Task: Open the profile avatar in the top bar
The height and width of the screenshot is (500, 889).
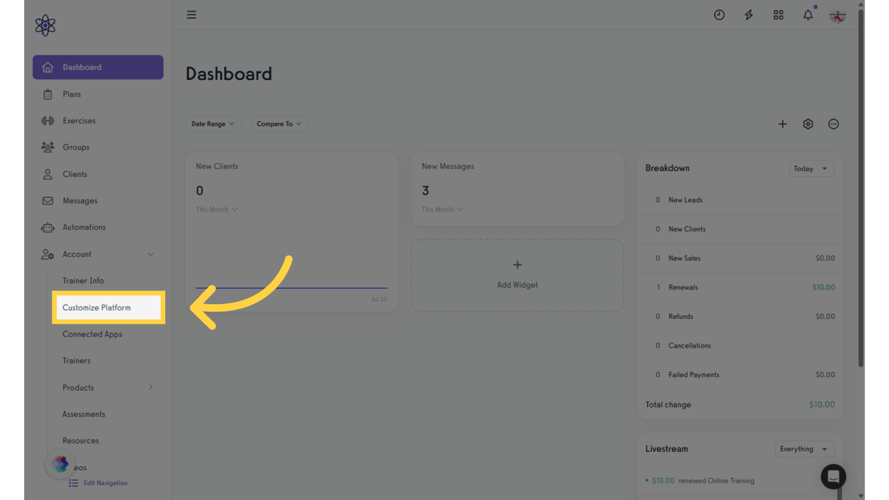Action: pos(837,14)
